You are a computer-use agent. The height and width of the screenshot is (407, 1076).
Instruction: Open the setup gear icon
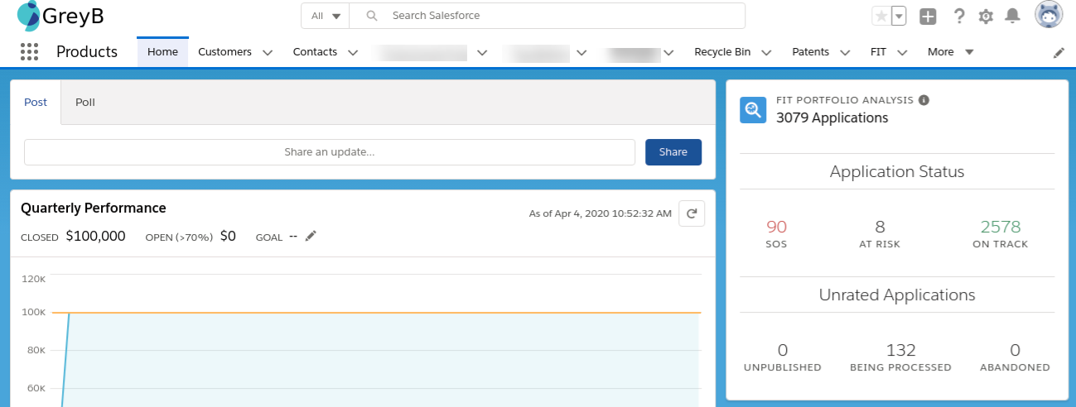point(986,16)
